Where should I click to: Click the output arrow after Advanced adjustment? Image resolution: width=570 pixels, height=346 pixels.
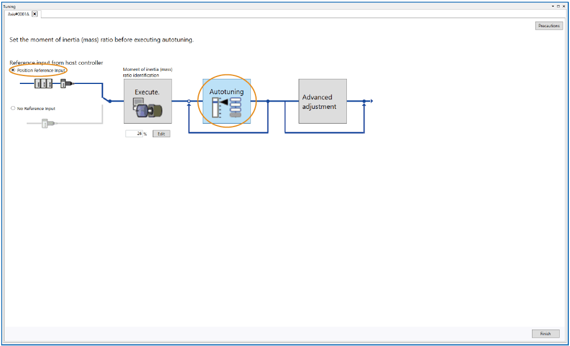click(370, 101)
